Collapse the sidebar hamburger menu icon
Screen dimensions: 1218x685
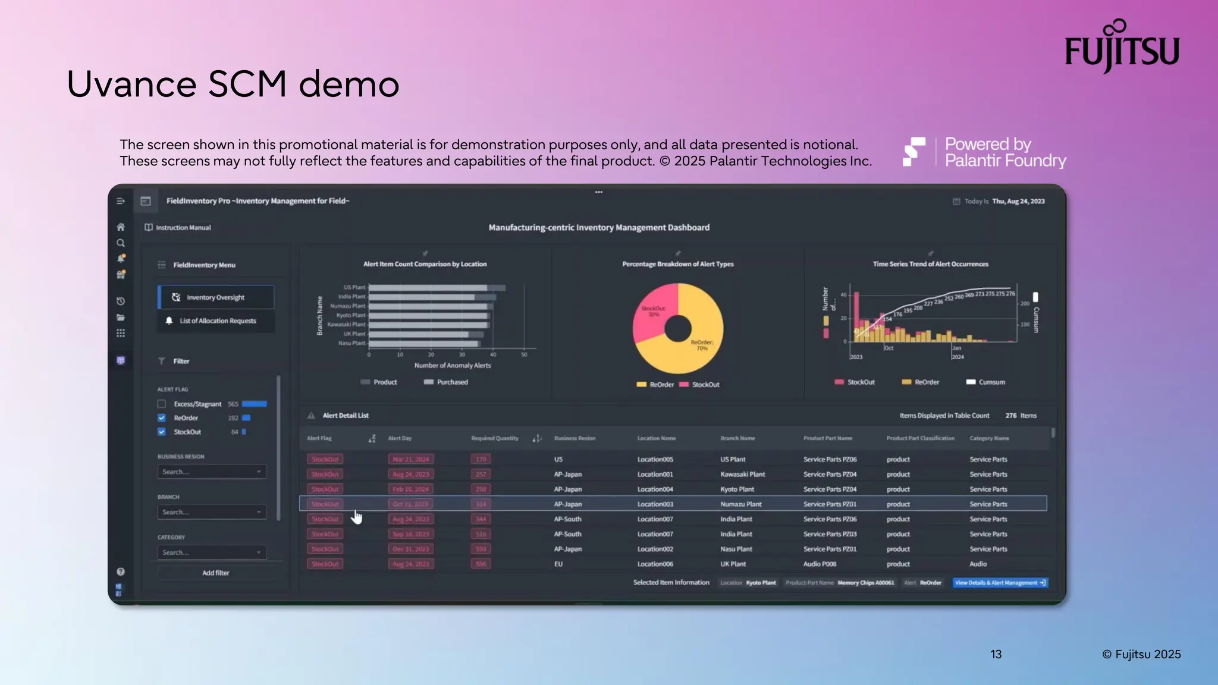click(121, 201)
